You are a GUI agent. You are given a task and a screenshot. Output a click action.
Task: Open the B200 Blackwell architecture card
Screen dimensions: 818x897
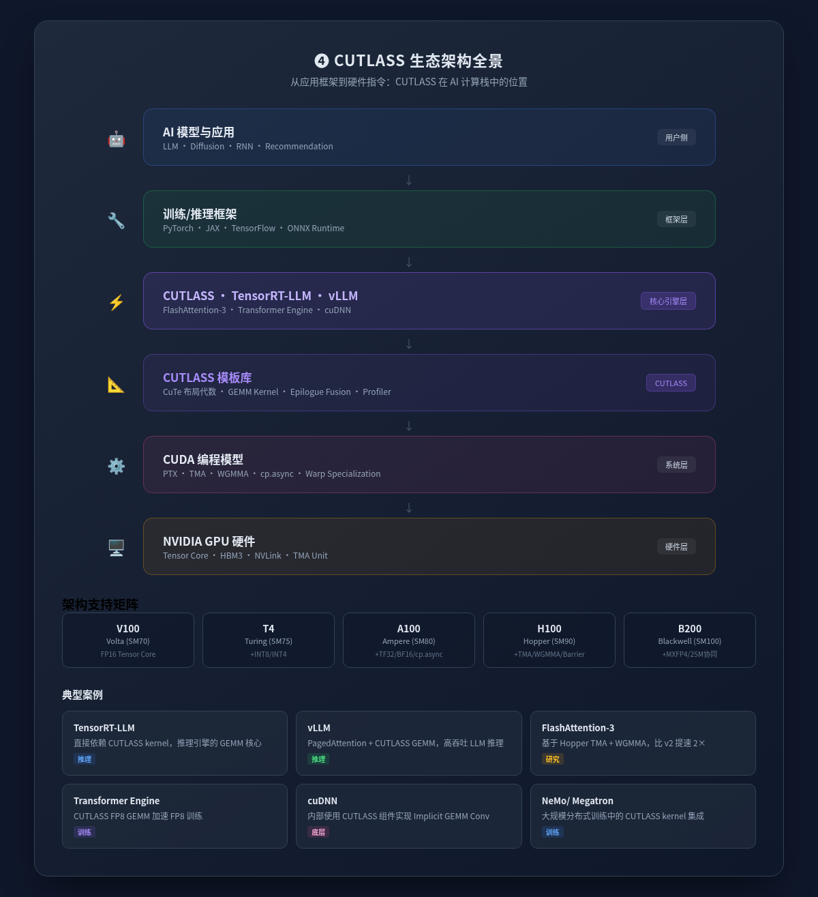(x=690, y=640)
